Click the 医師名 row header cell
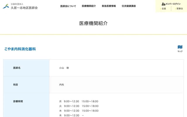187x117 pixels. click(17, 68)
